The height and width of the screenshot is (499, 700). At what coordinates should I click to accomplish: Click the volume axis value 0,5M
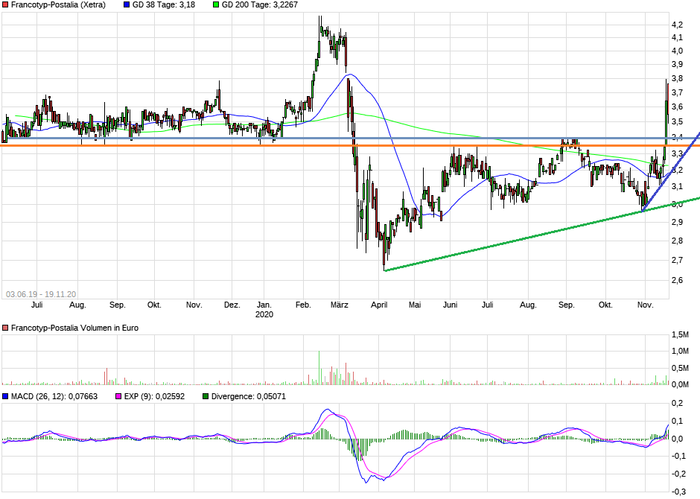[680, 368]
